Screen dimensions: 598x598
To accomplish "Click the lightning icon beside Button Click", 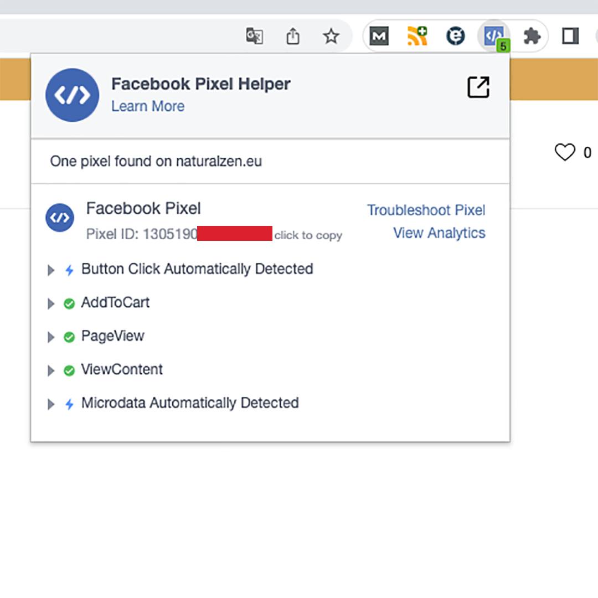I will pos(69,270).
